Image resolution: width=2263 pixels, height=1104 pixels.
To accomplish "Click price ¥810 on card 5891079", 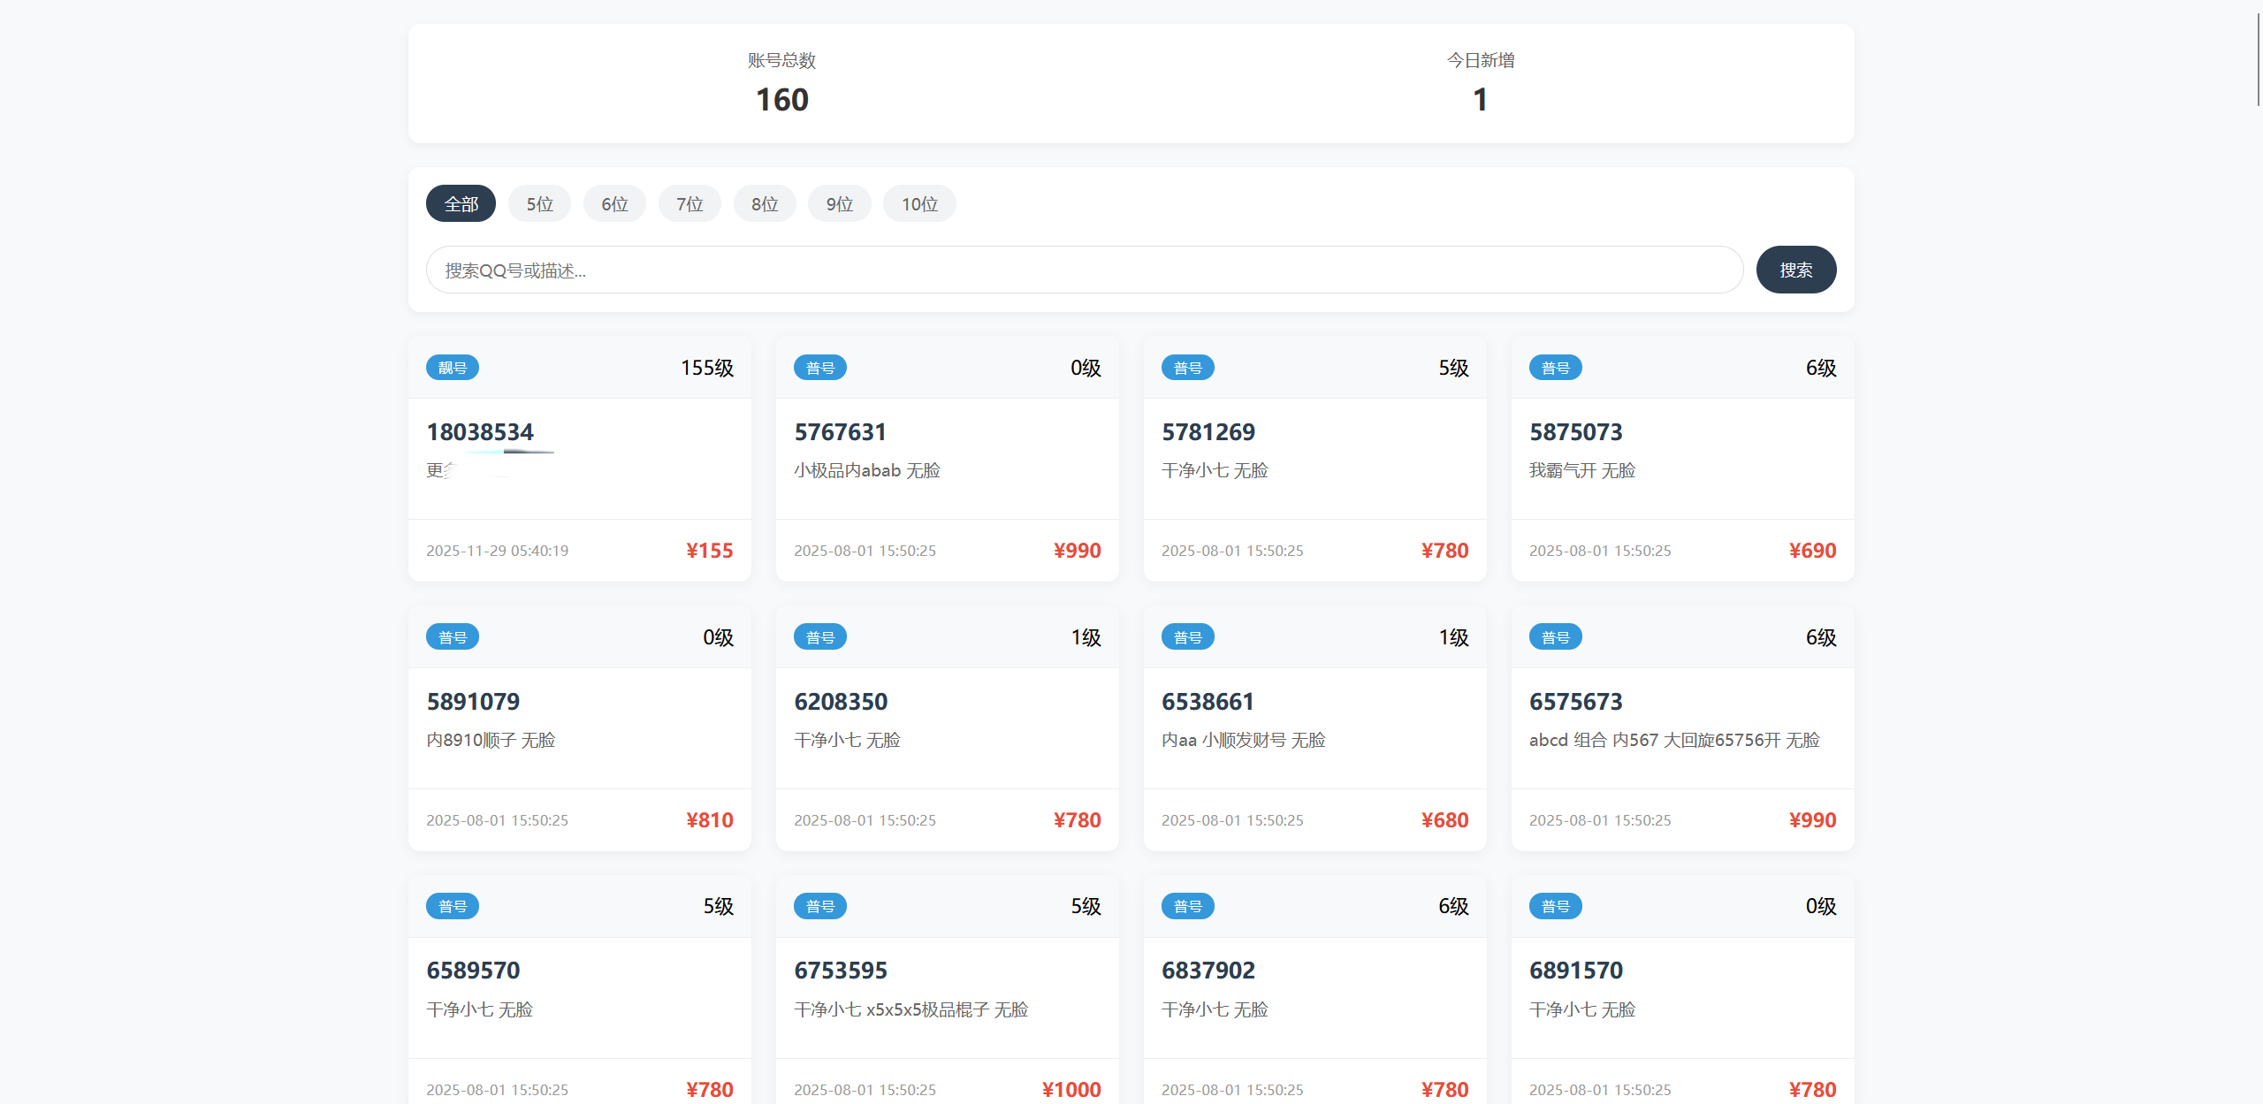I will point(709,820).
